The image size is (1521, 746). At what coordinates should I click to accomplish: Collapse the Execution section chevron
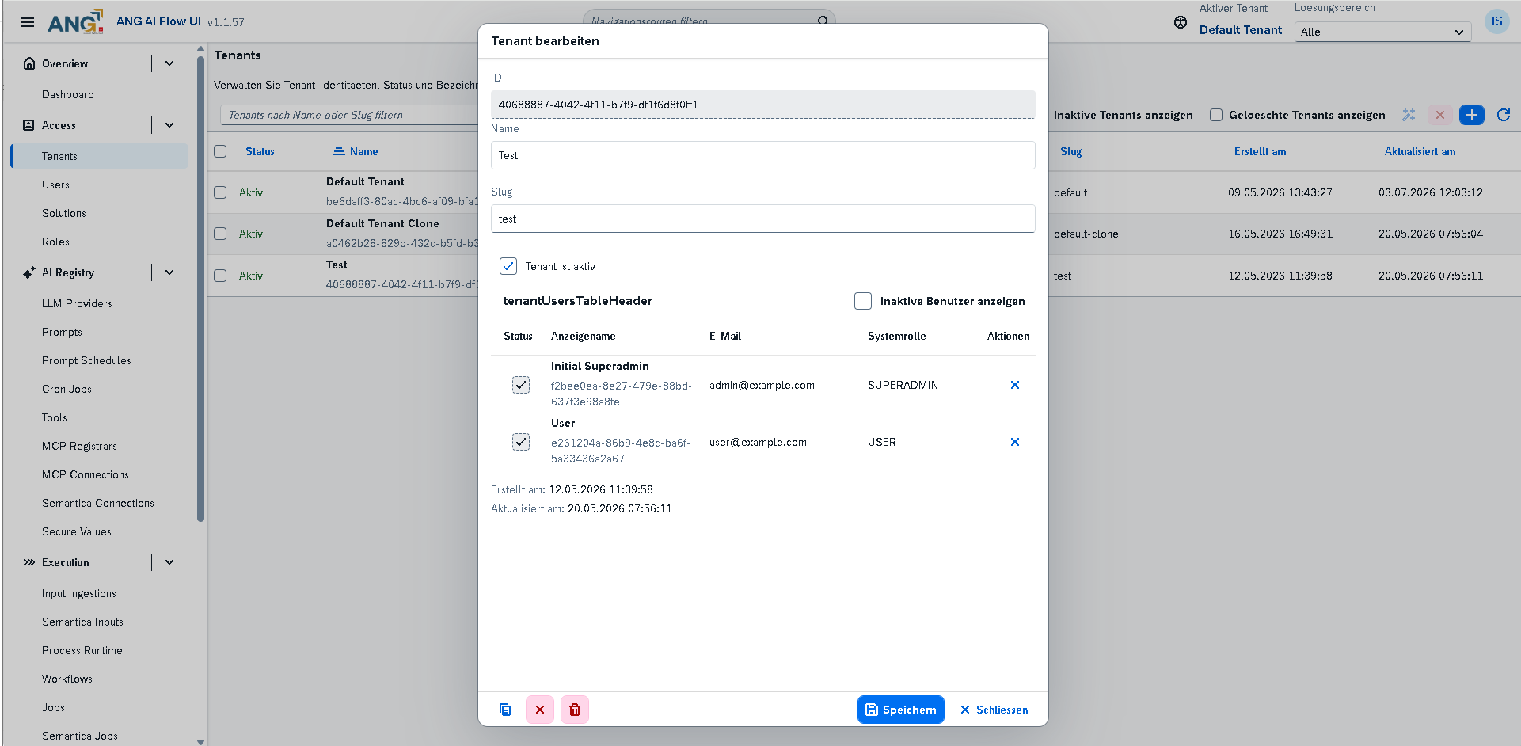tap(169, 562)
